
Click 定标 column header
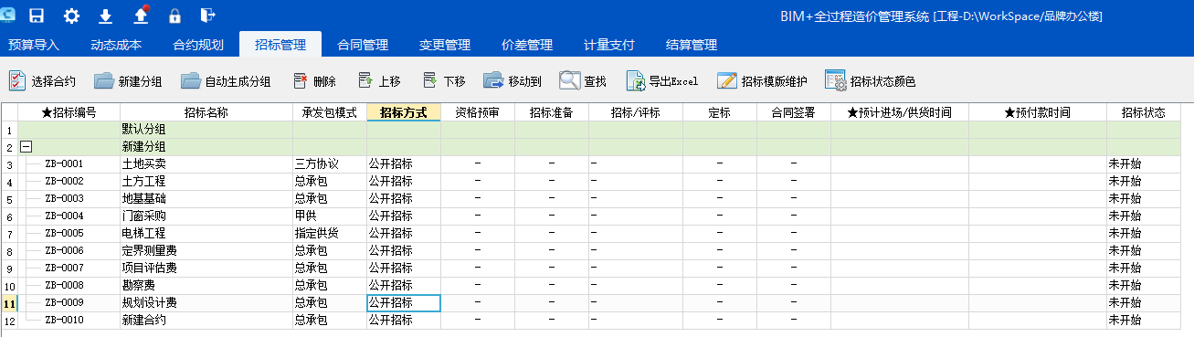tap(719, 112)
